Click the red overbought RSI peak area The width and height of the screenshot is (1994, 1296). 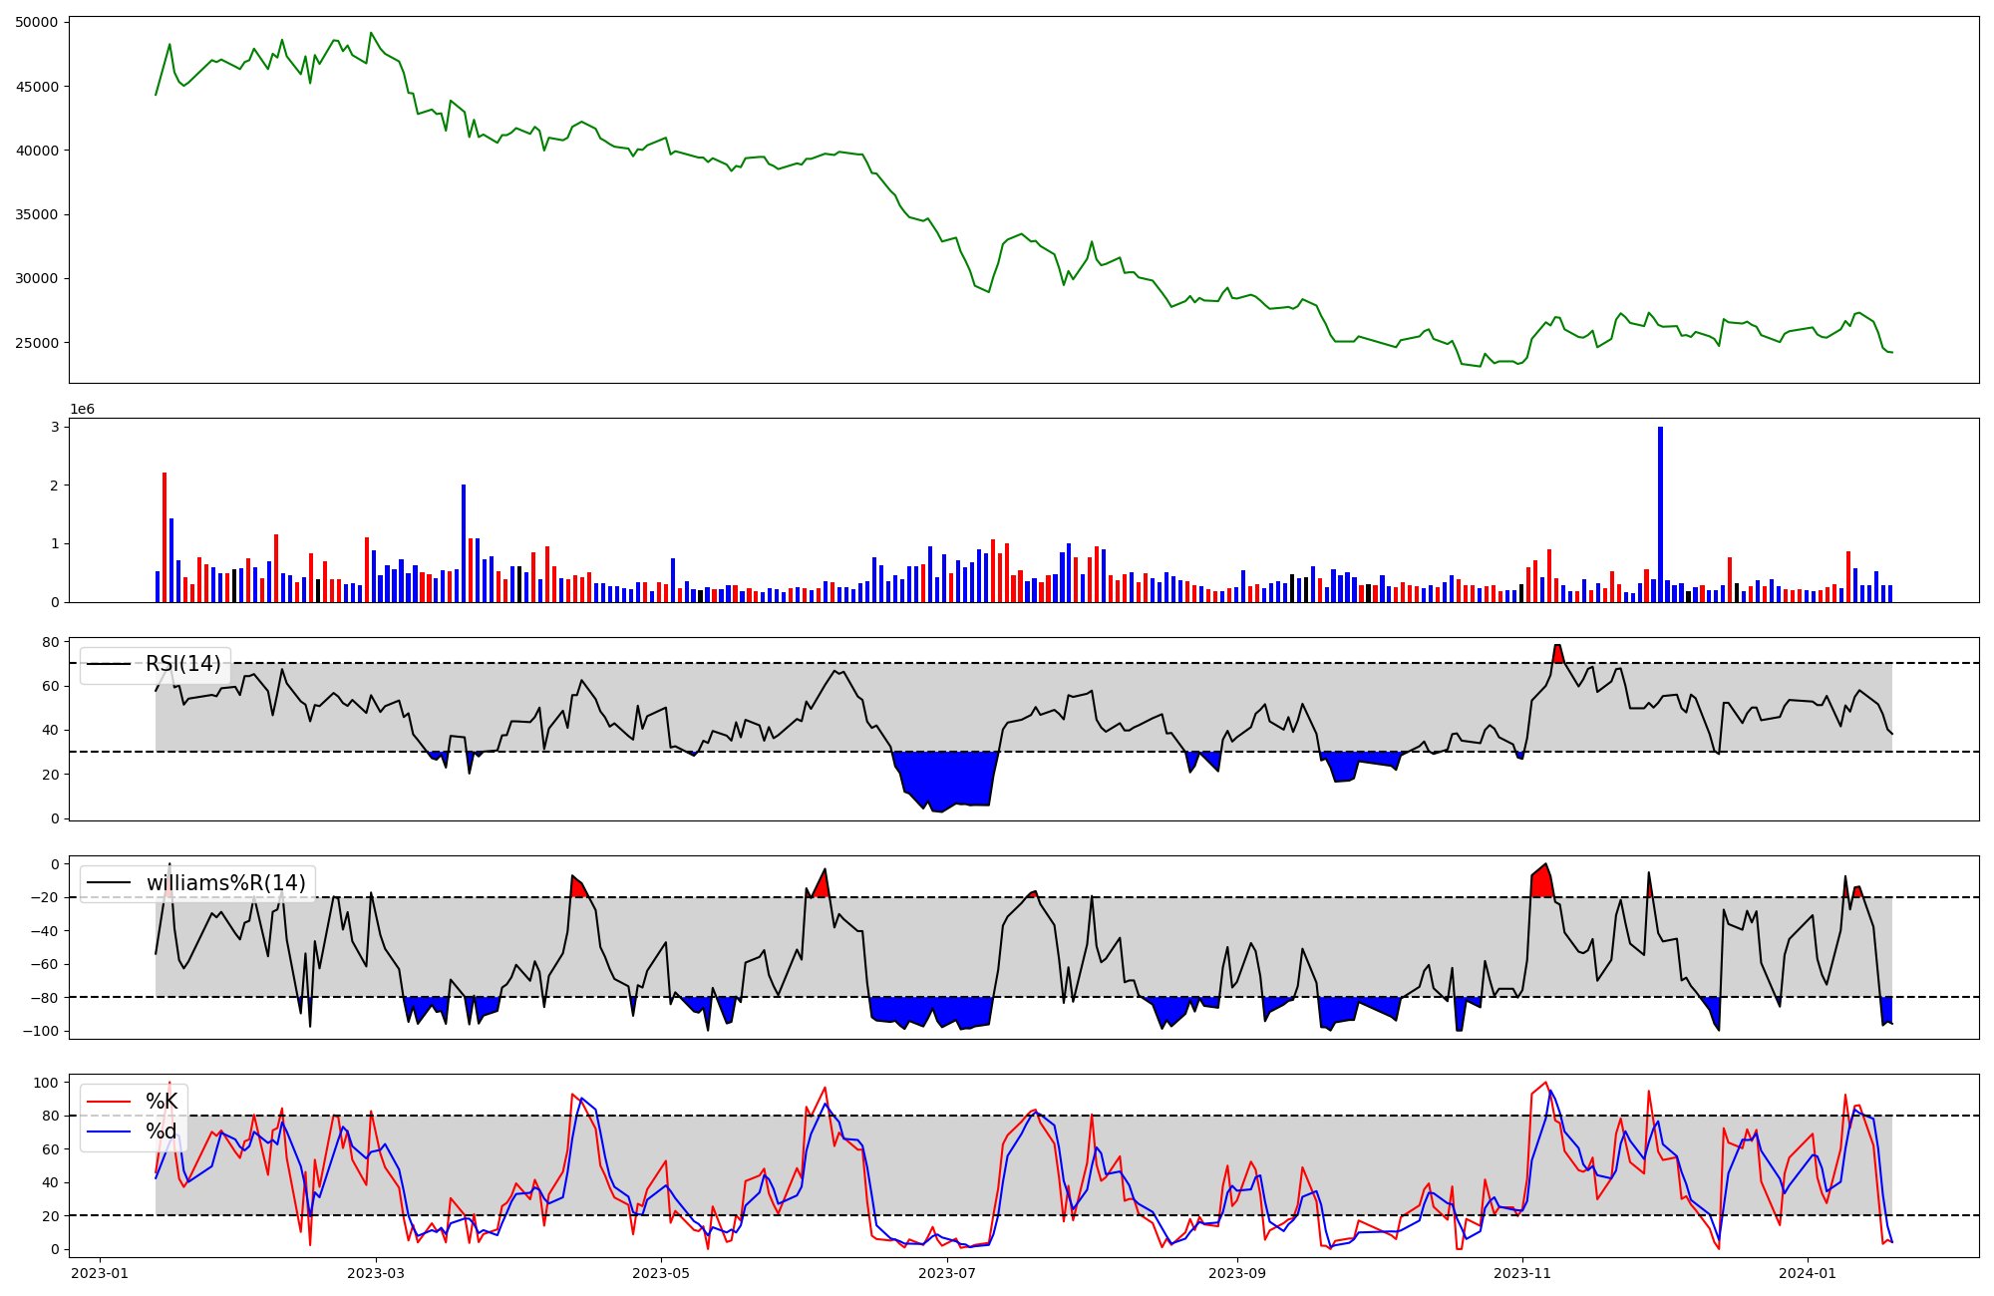point(1557,654)
